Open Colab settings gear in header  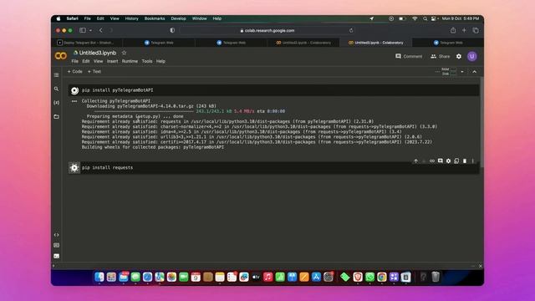point(459,56)
